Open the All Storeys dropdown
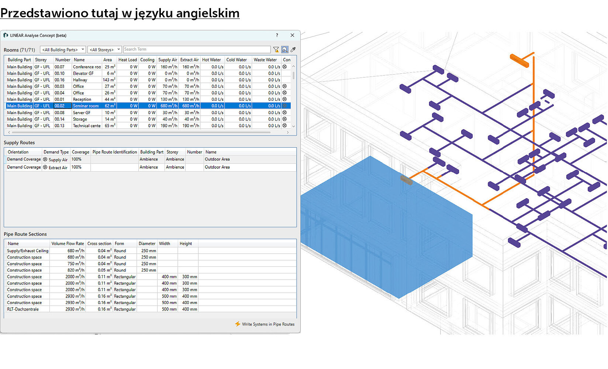 click(104, 49)
